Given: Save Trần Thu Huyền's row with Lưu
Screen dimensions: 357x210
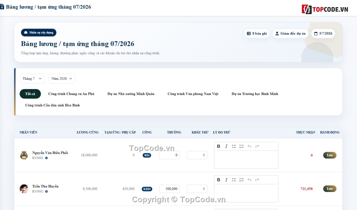Looking at the screenshot, I should [x=330, y=189].
